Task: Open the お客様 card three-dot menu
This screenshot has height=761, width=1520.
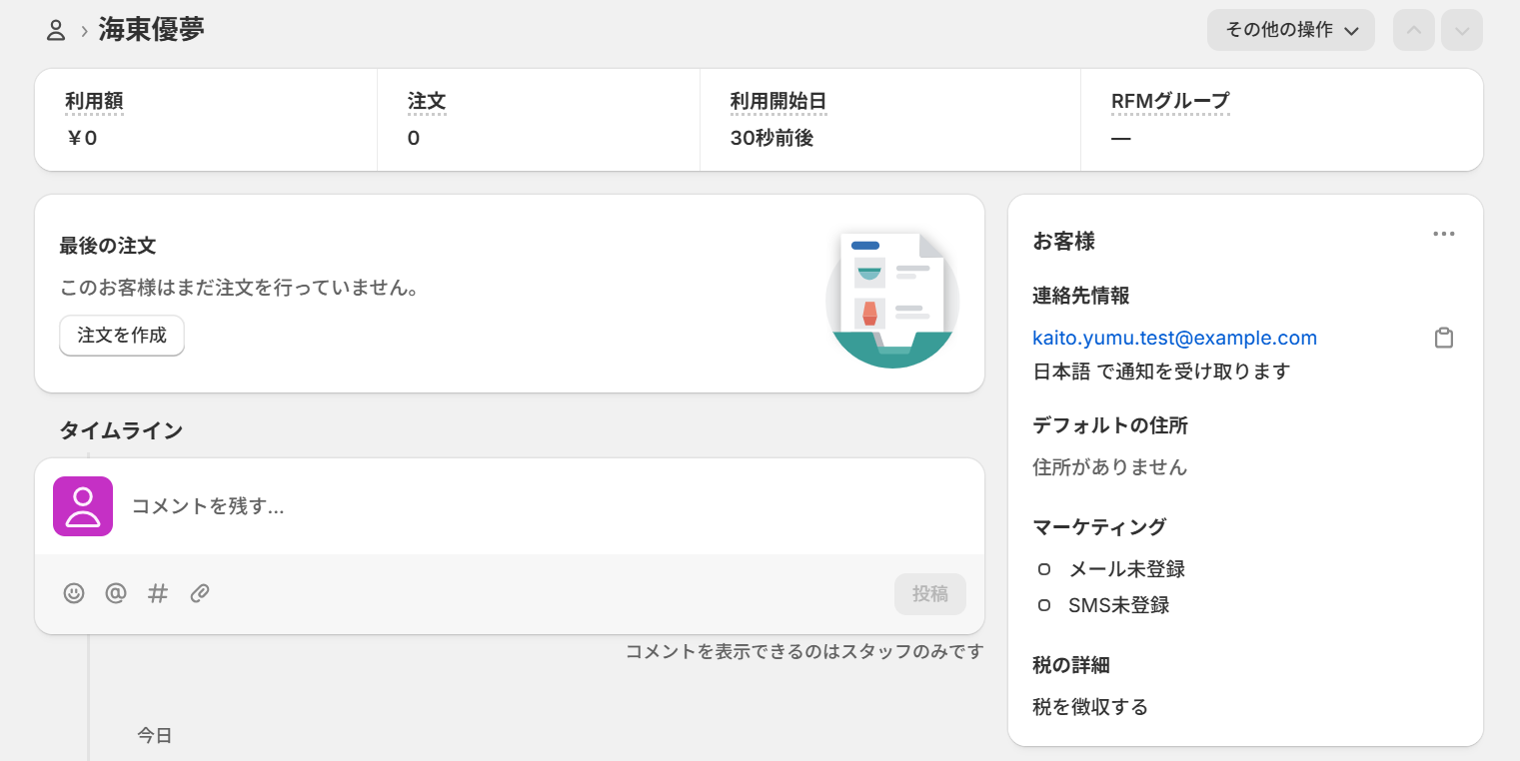Action: 1443,234
